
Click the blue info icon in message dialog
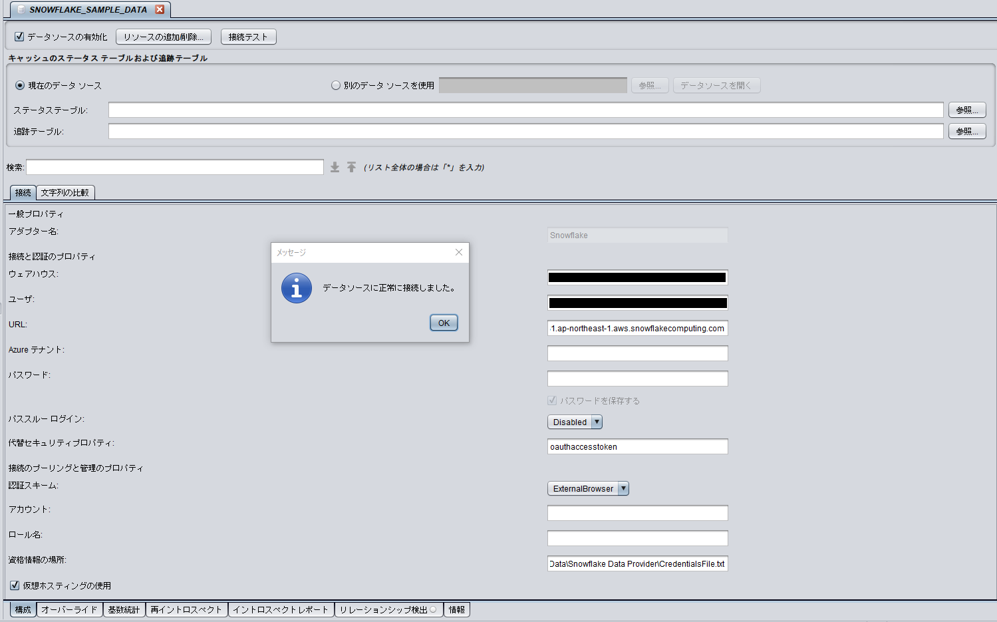[x=297, y=288]
